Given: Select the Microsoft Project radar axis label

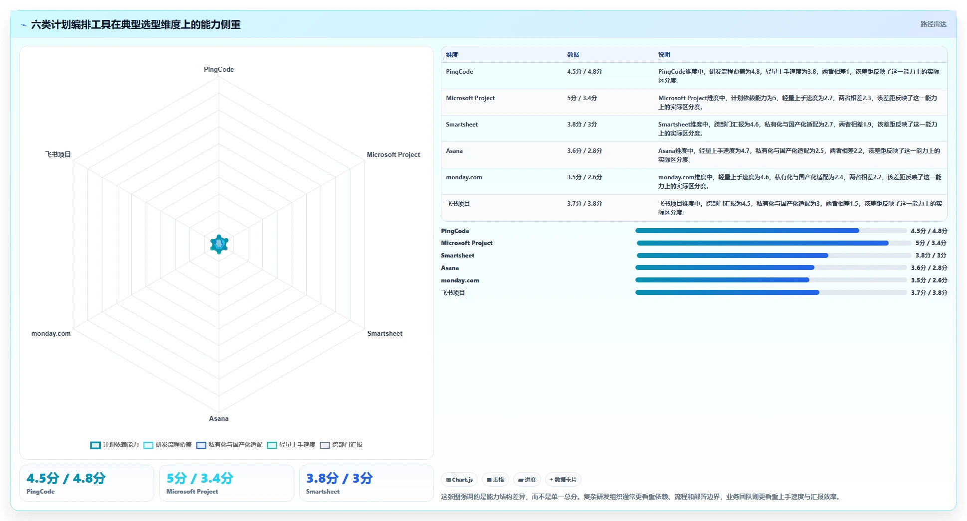Looking at the screenshot, I should point(393,154).
